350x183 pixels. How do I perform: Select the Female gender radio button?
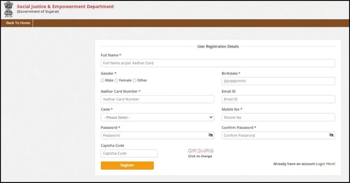click(117, 81)
